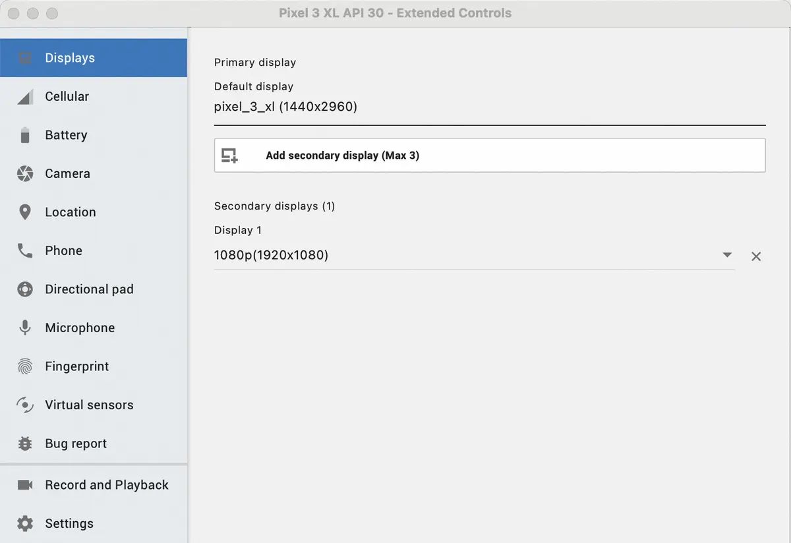
Task: Select the 1080p(1920x1080) combo box
Action: pos(461,255)
